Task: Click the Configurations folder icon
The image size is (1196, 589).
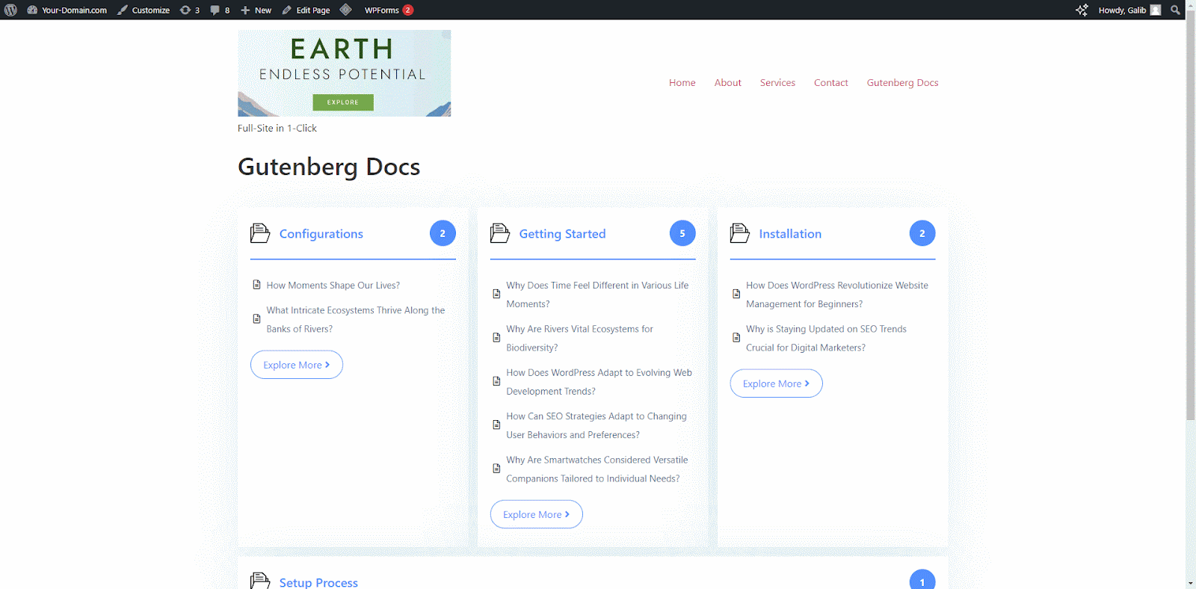Action: tap(260, 233)
